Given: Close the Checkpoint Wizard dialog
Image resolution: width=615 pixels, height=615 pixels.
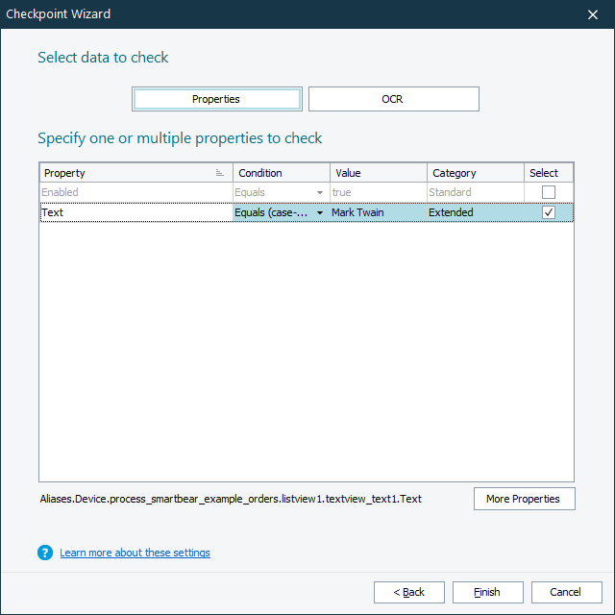Looking at the screenshot, I should (x=592, y=14).
